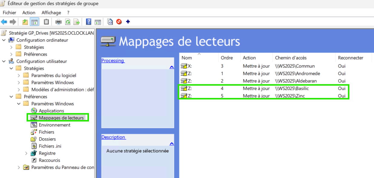Select the Environnement tree item
Viewport: 374px width, 178px height.
click(54, 125)
